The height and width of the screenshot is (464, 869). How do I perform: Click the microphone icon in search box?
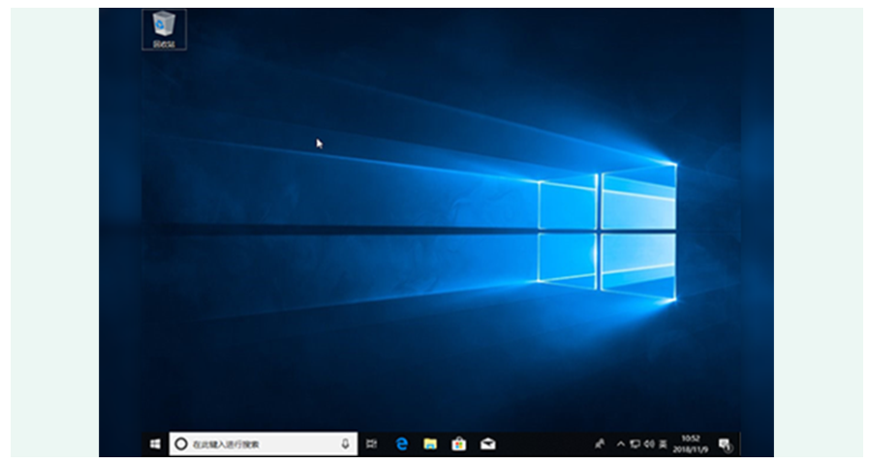click(345, 444)
